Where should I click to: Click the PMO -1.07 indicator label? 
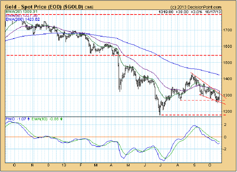(14, 119)
